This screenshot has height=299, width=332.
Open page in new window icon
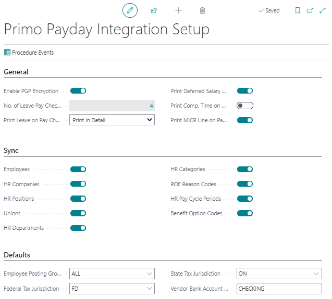pyautogui.click(x=310, y=10)
